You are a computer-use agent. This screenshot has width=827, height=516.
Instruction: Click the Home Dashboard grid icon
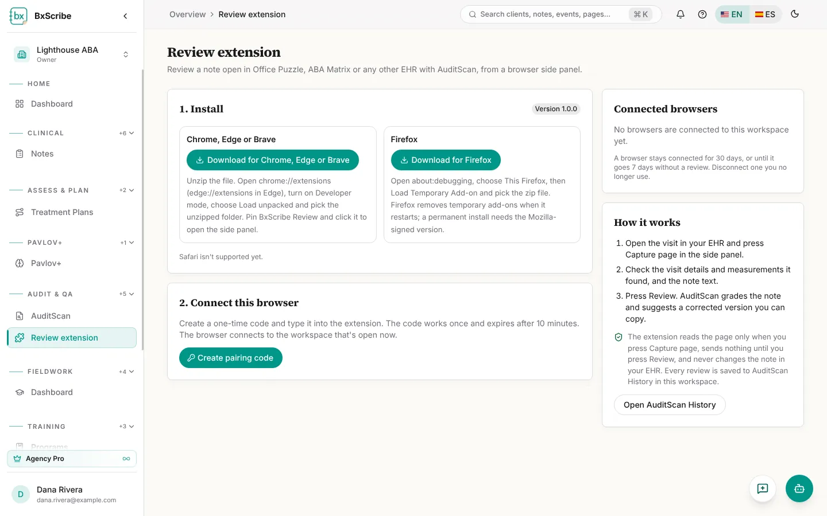20,104
